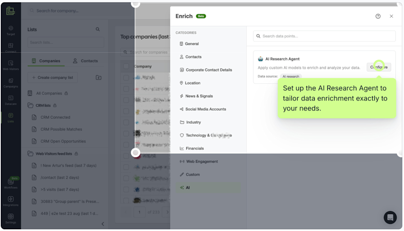
Task: Open Workflows beta in sidebar
Action: click(11, 183)
